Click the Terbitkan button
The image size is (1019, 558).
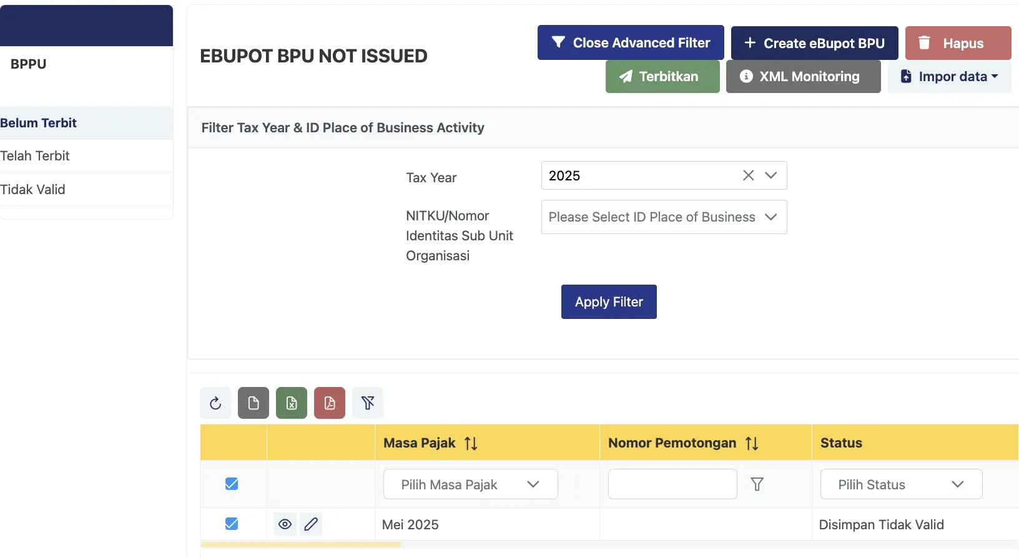click(662, 76)
